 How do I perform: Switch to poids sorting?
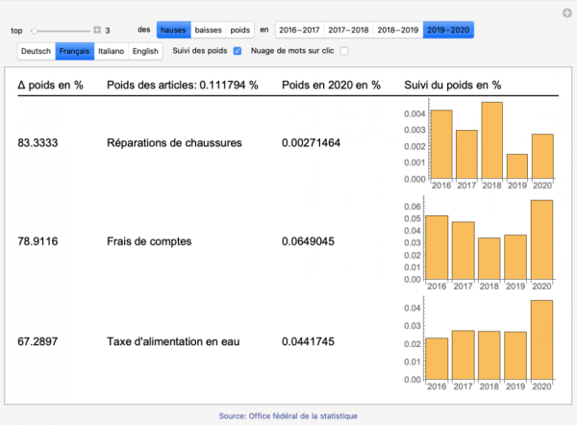pyautogui.click(x=240, y=31)
